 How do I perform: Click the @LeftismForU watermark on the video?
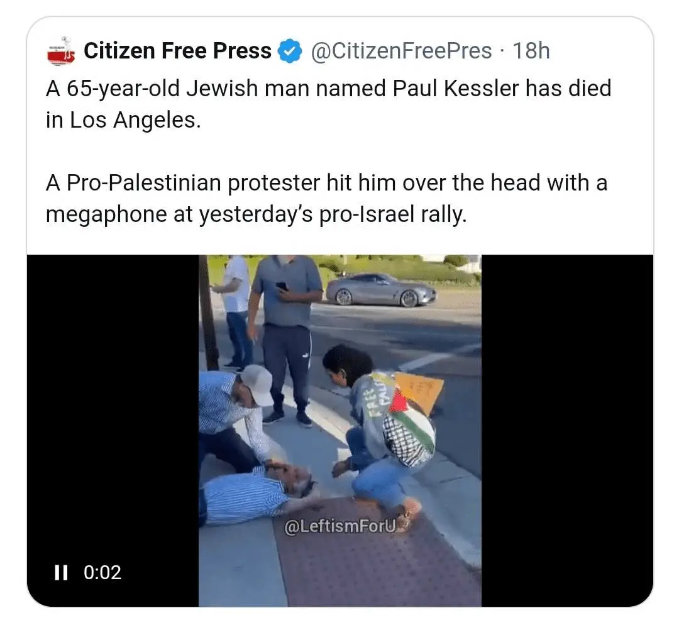pos(340,526)
